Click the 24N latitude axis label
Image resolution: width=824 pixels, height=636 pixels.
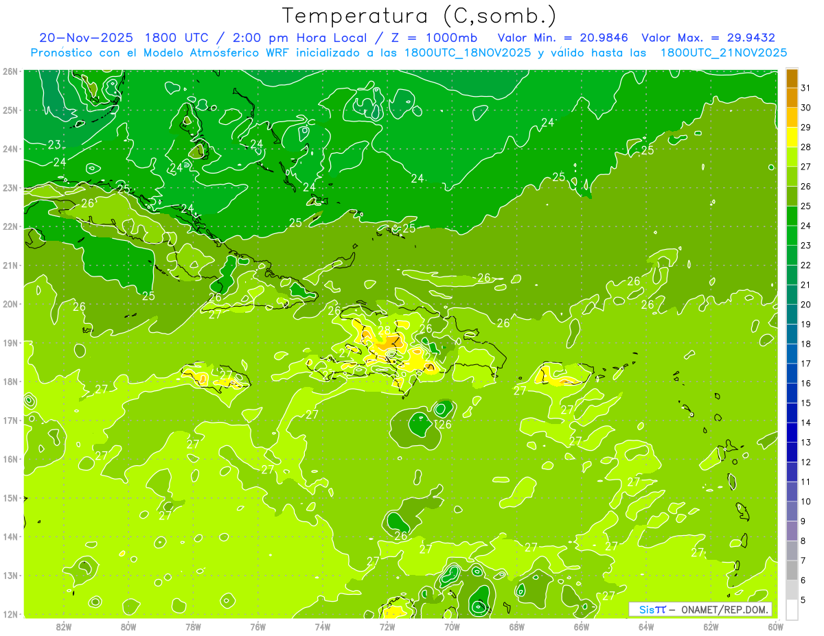(10, 149)
